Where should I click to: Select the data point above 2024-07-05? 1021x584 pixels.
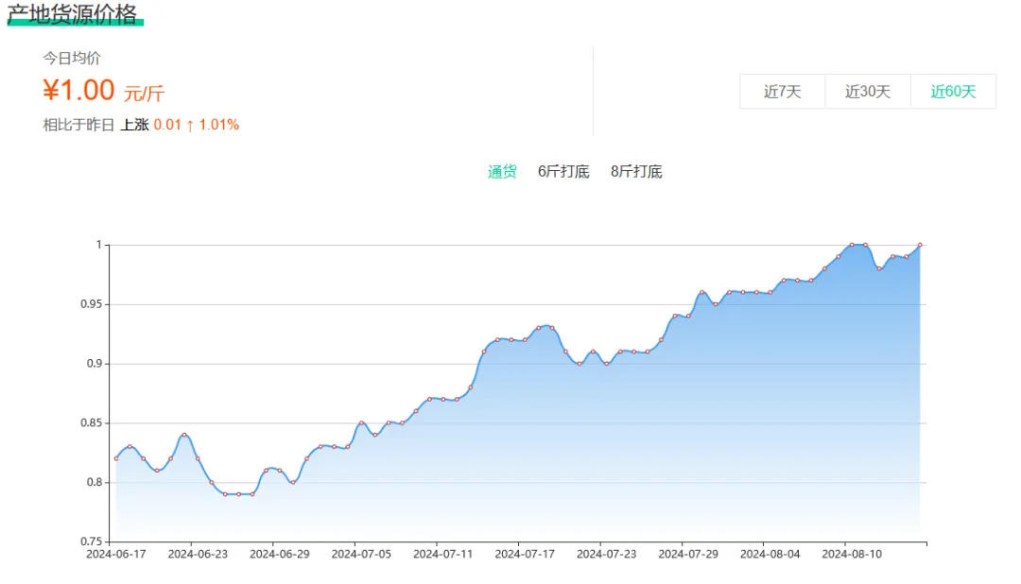(x=361, y=423)
